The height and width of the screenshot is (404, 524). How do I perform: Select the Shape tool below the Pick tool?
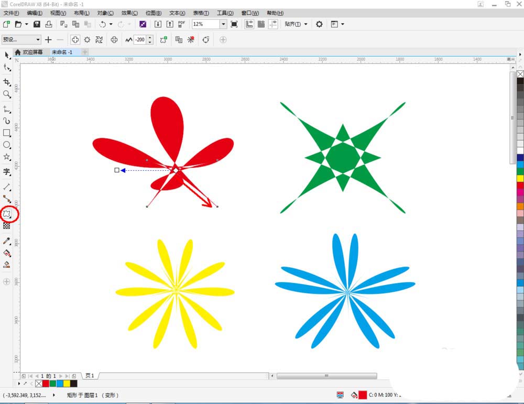pos(7,68)
